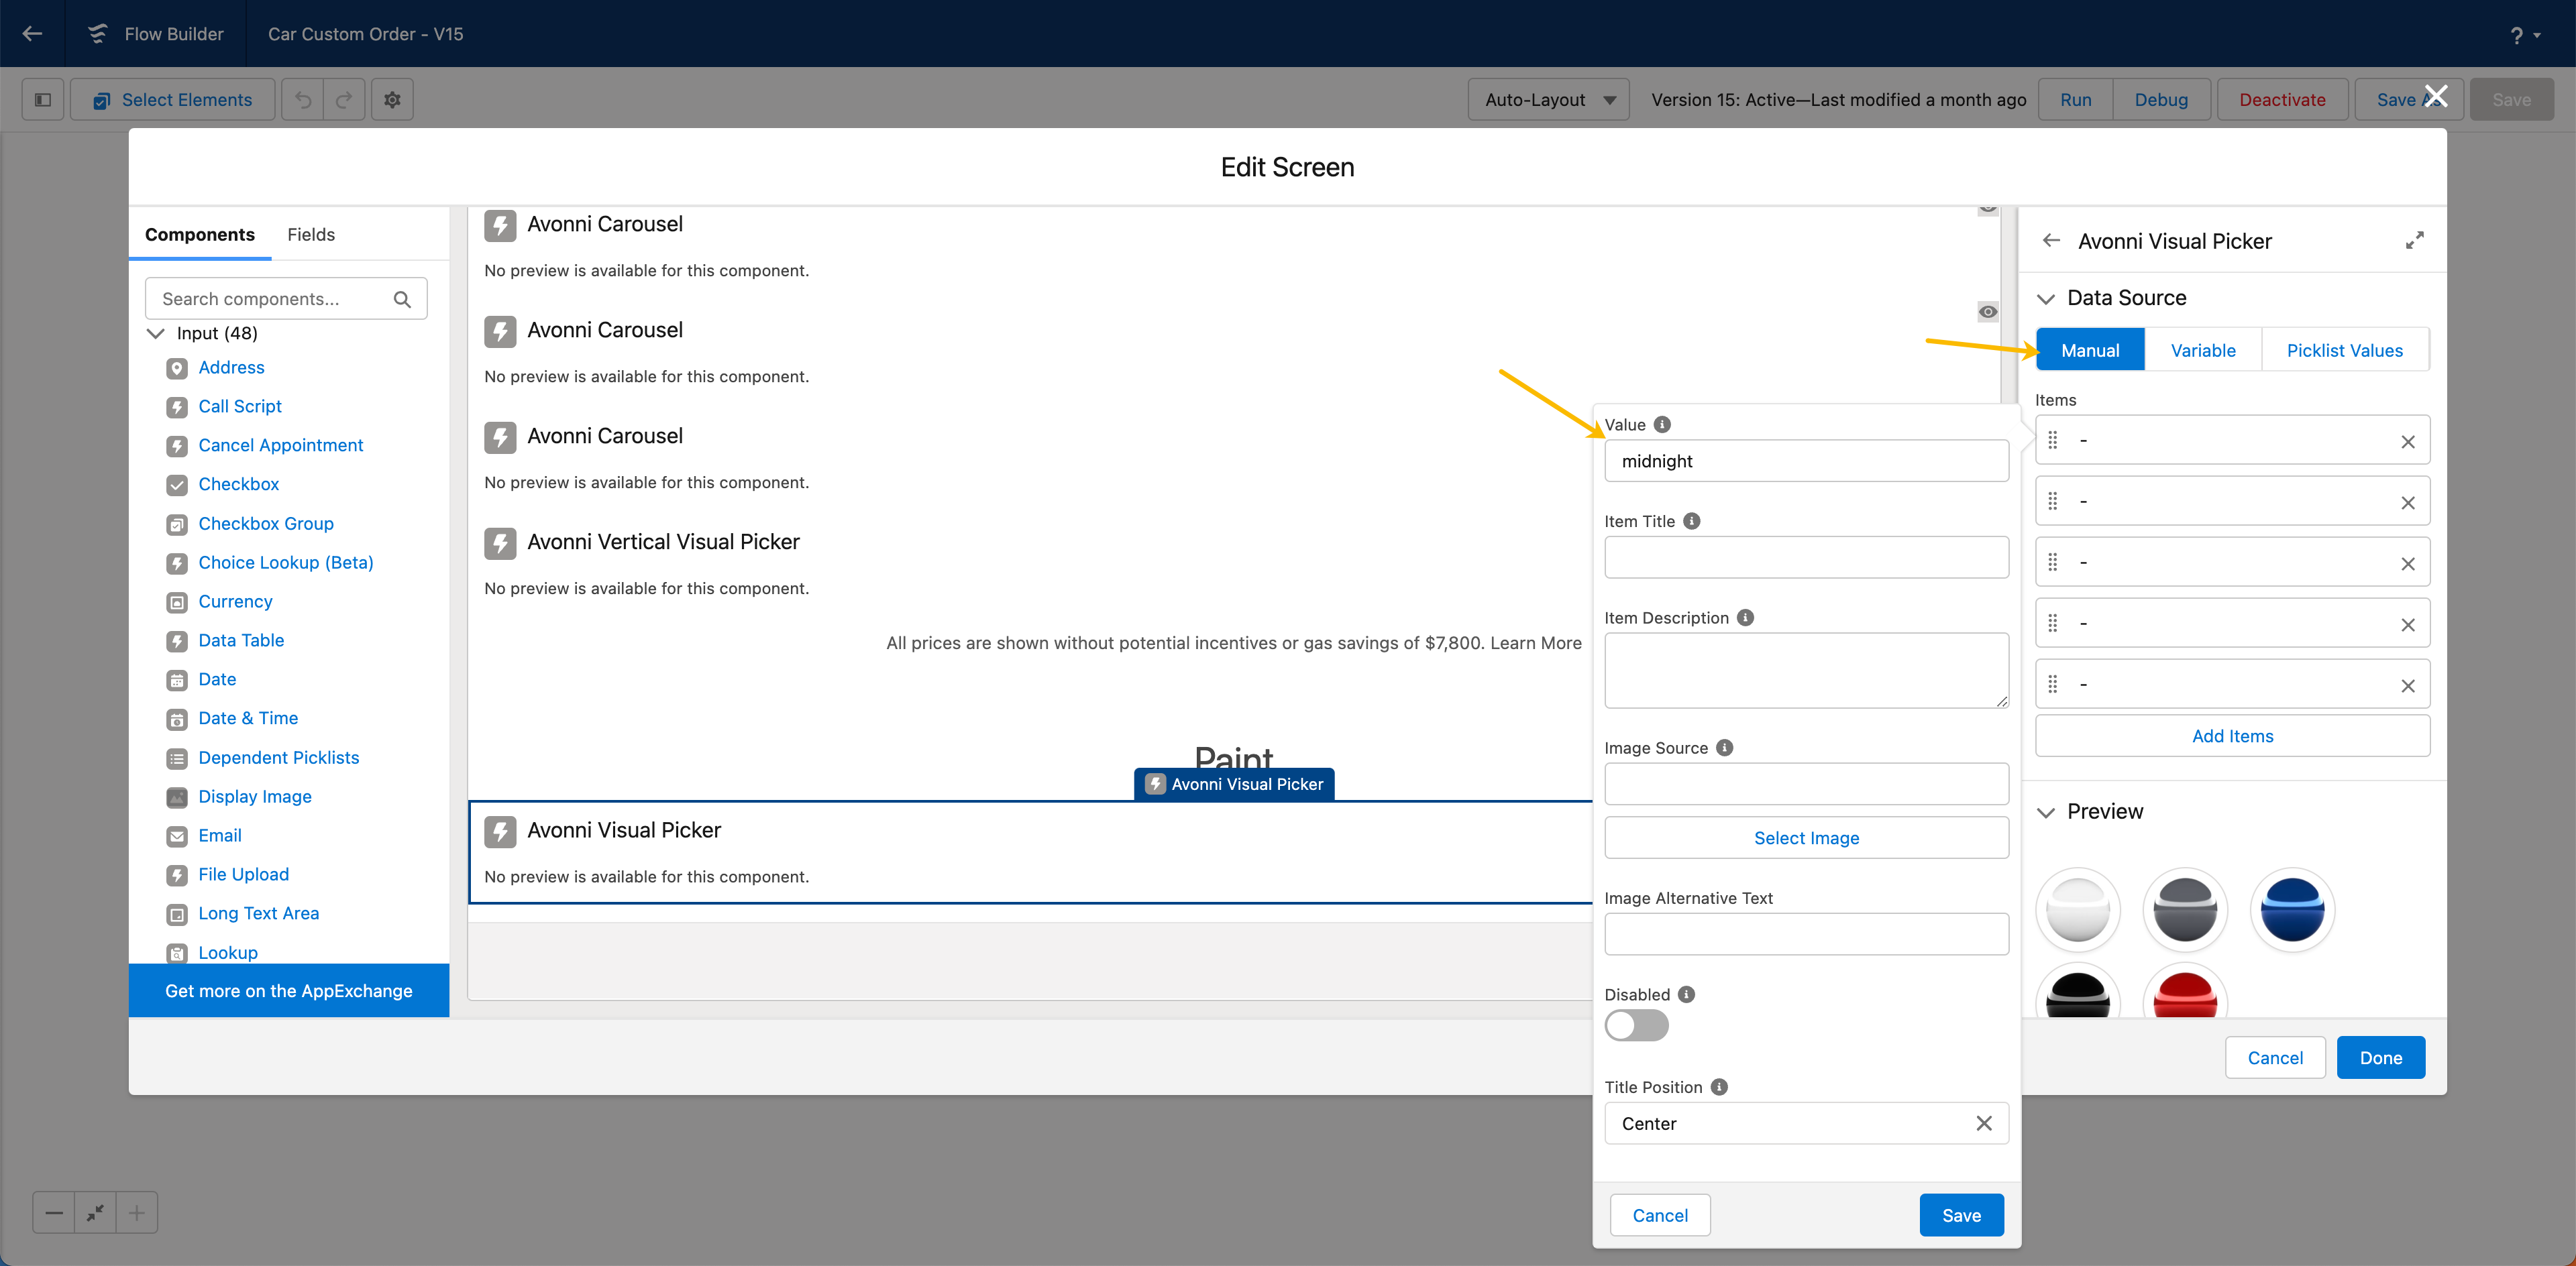Toggle the Disabled switch

1636,1025
